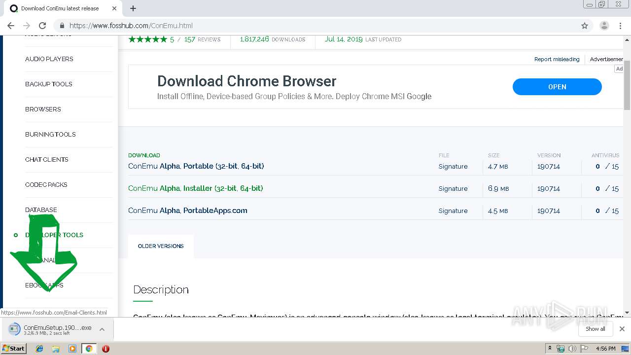This screenshot has width=631, height=355.
Task: Click the 4:56 PM clock
Action: (x=605, y=349)
